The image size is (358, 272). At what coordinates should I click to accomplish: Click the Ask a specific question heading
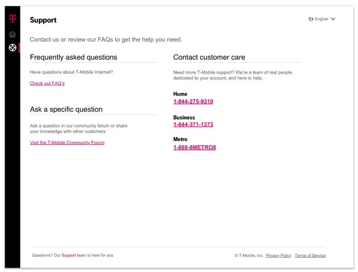coord(66,109)
